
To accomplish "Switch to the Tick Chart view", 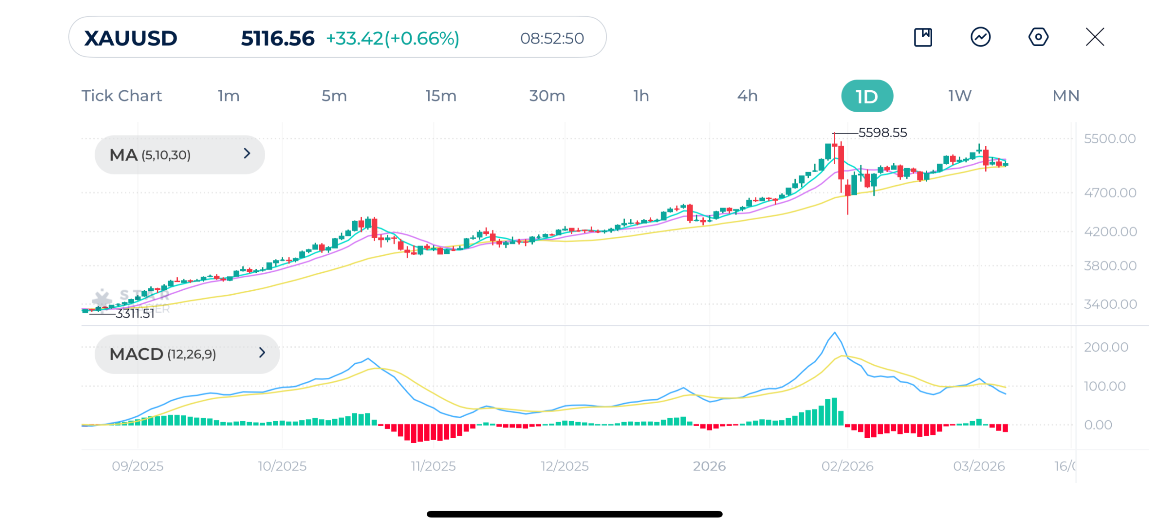I will (x=121, y=96).
